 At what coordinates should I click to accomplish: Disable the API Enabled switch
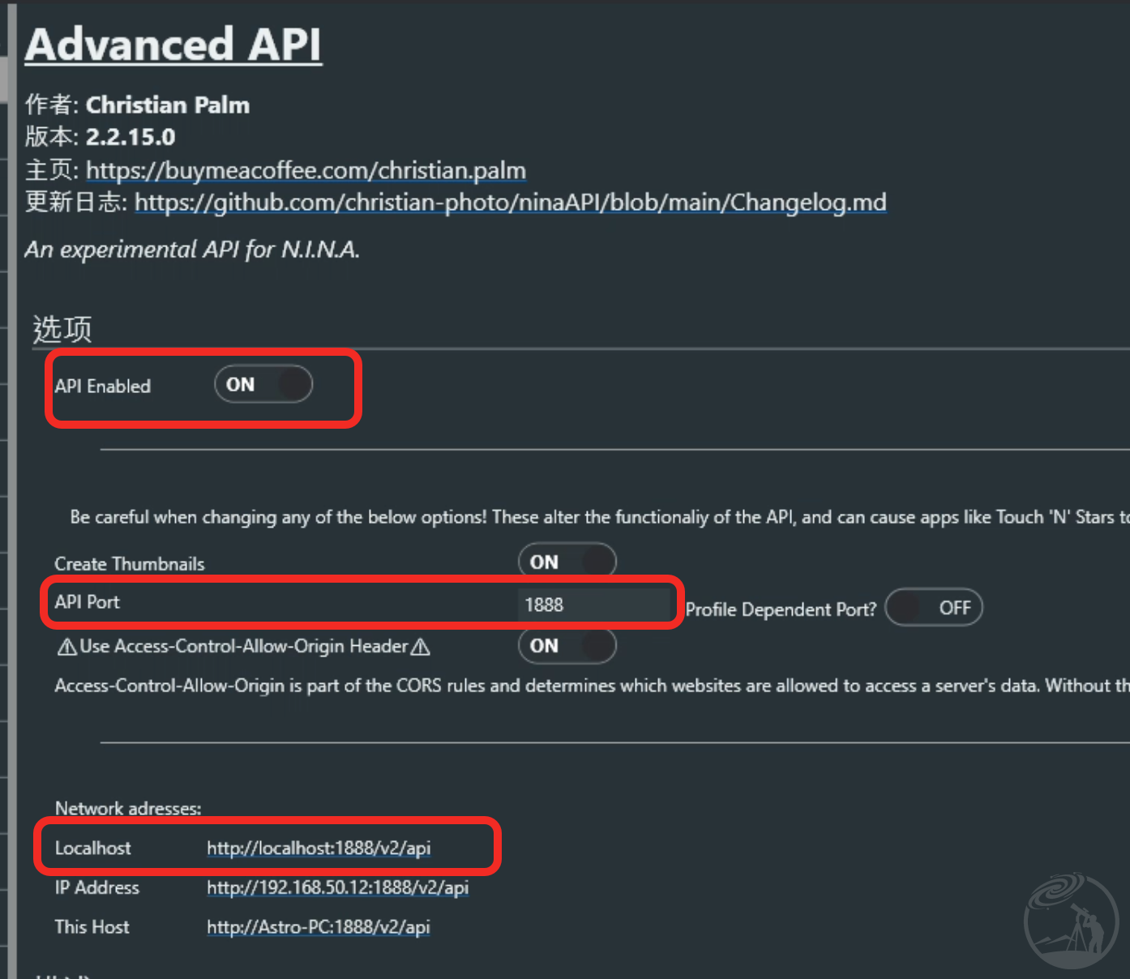pos(263,384)
